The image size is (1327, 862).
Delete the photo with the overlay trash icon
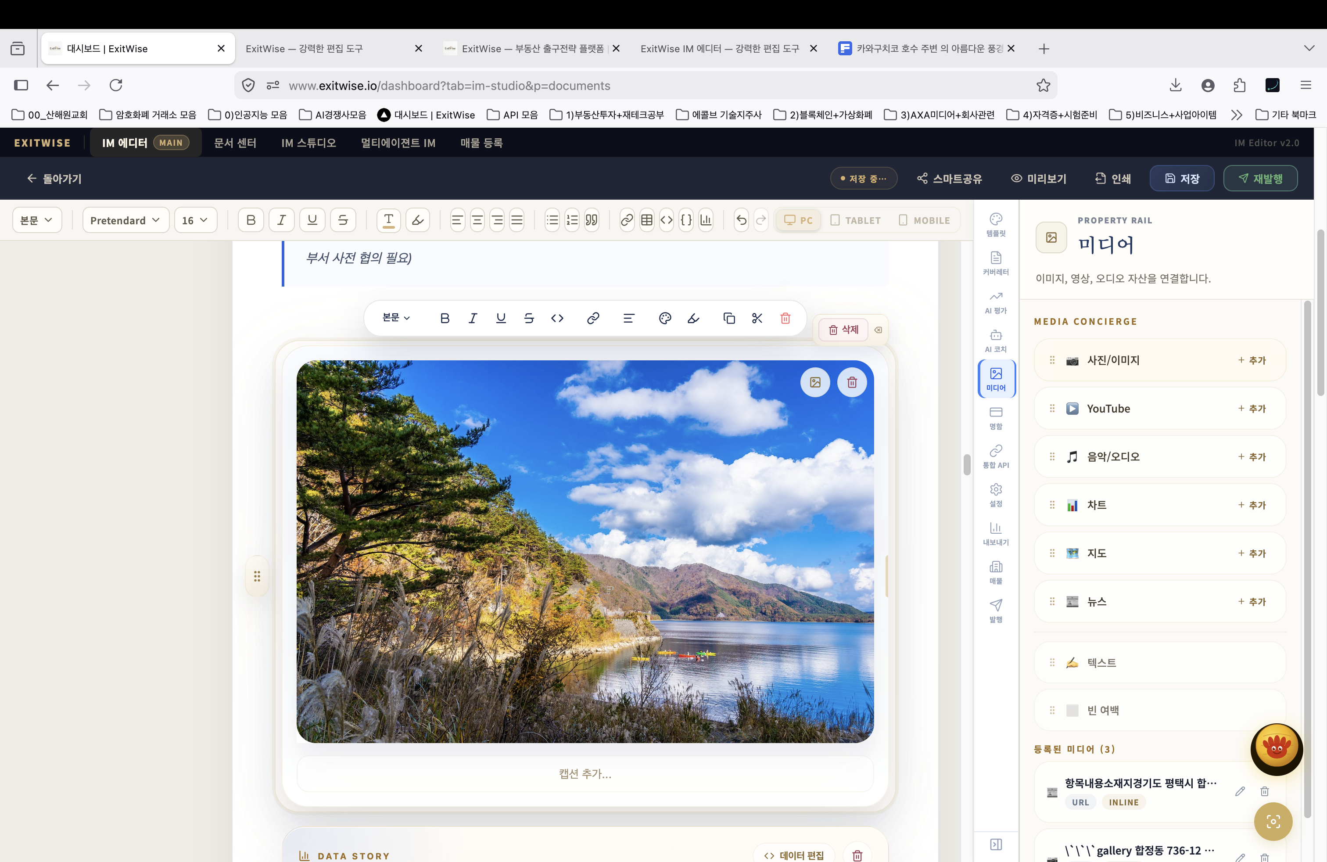[x=852, y=382]
